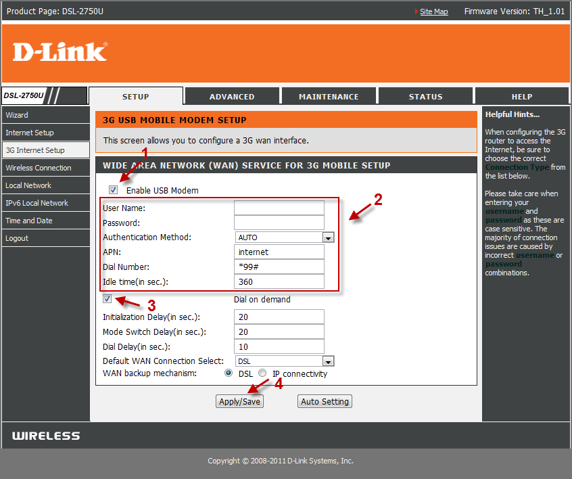The image size is (572, 479).
Task: Click the Copyright D-Link Systems footer text
Action: (281, 461)
